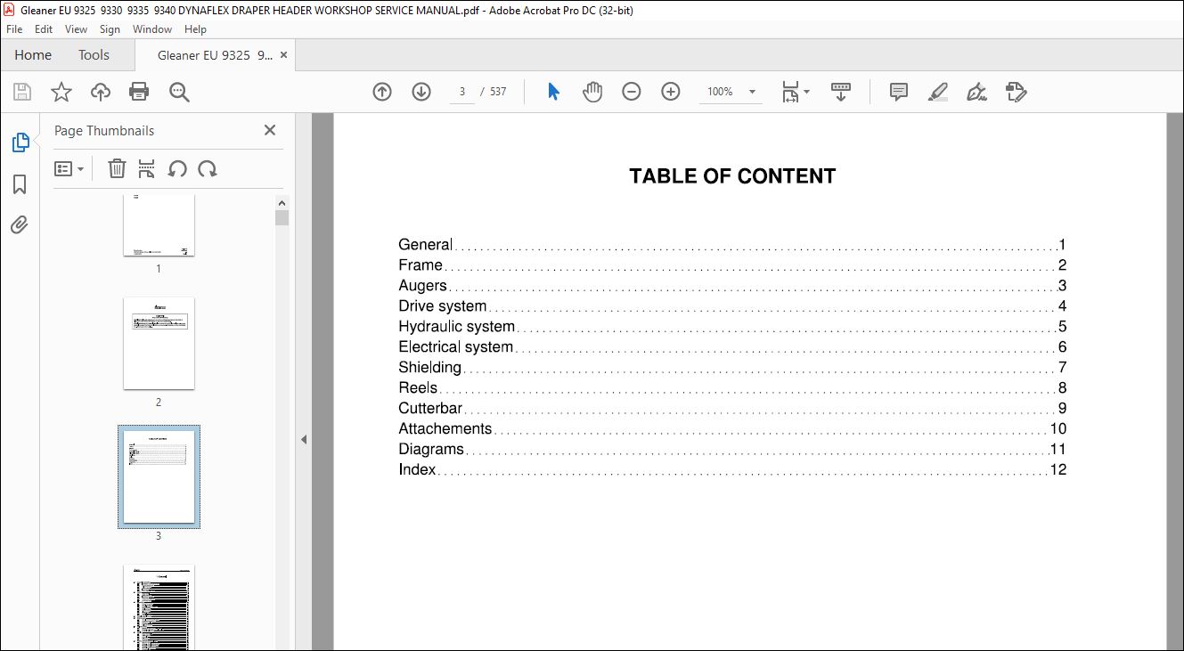Go to next page arrow
Viewport: 1184px width, 651px height.
click(x=421, y=92)
